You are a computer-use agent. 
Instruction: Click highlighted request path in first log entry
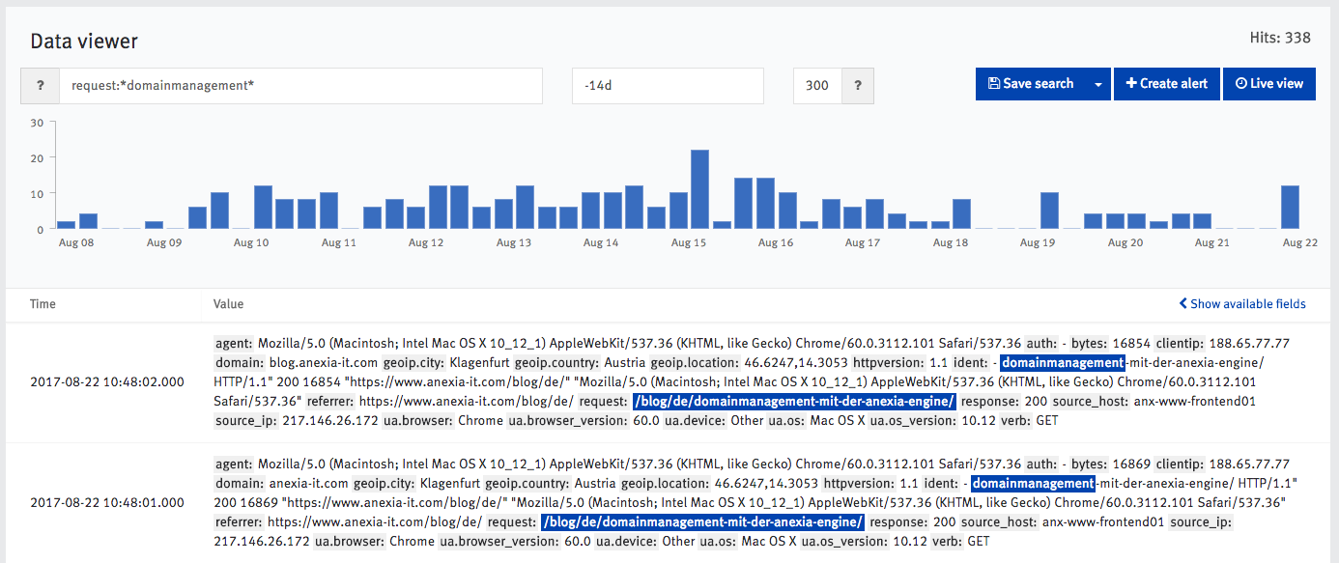pos(794,401)
